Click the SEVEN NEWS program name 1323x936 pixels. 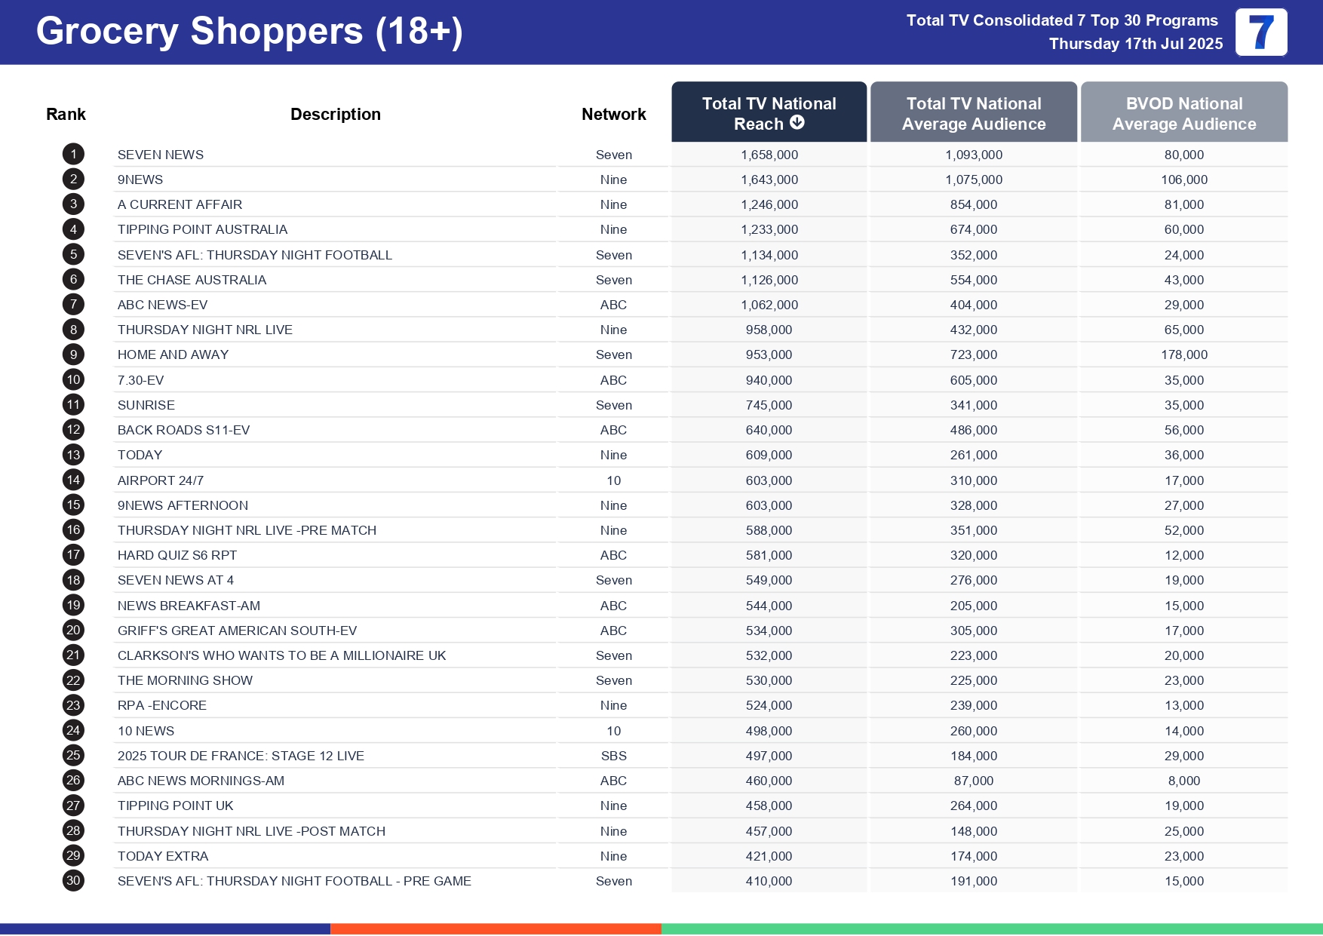tap(161, 155)
